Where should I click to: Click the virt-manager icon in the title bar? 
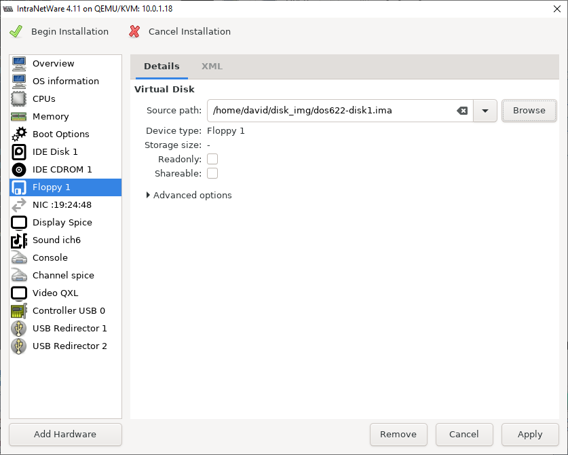tap(8, 9)
